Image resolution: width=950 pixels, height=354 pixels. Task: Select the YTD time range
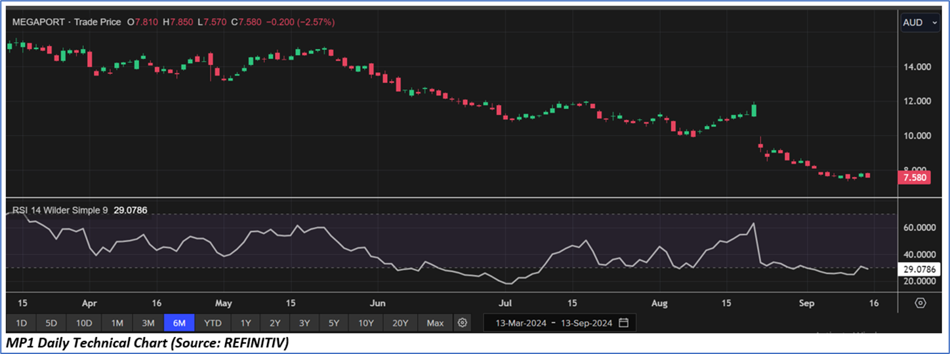213,323
